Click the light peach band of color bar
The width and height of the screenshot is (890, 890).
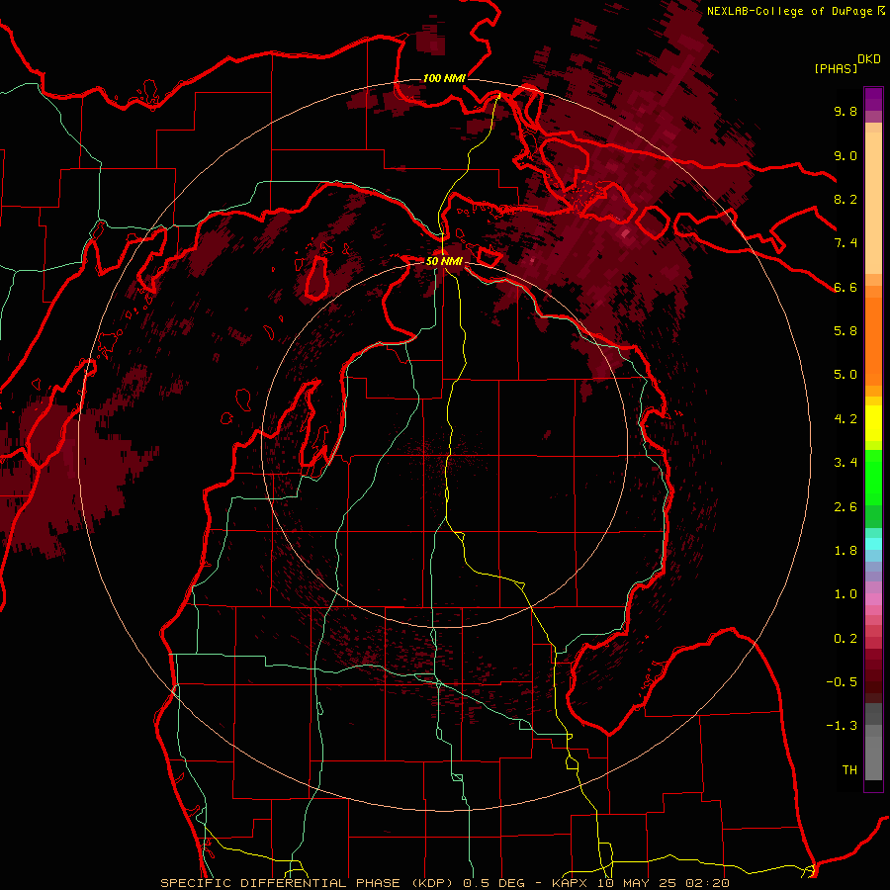873,203
